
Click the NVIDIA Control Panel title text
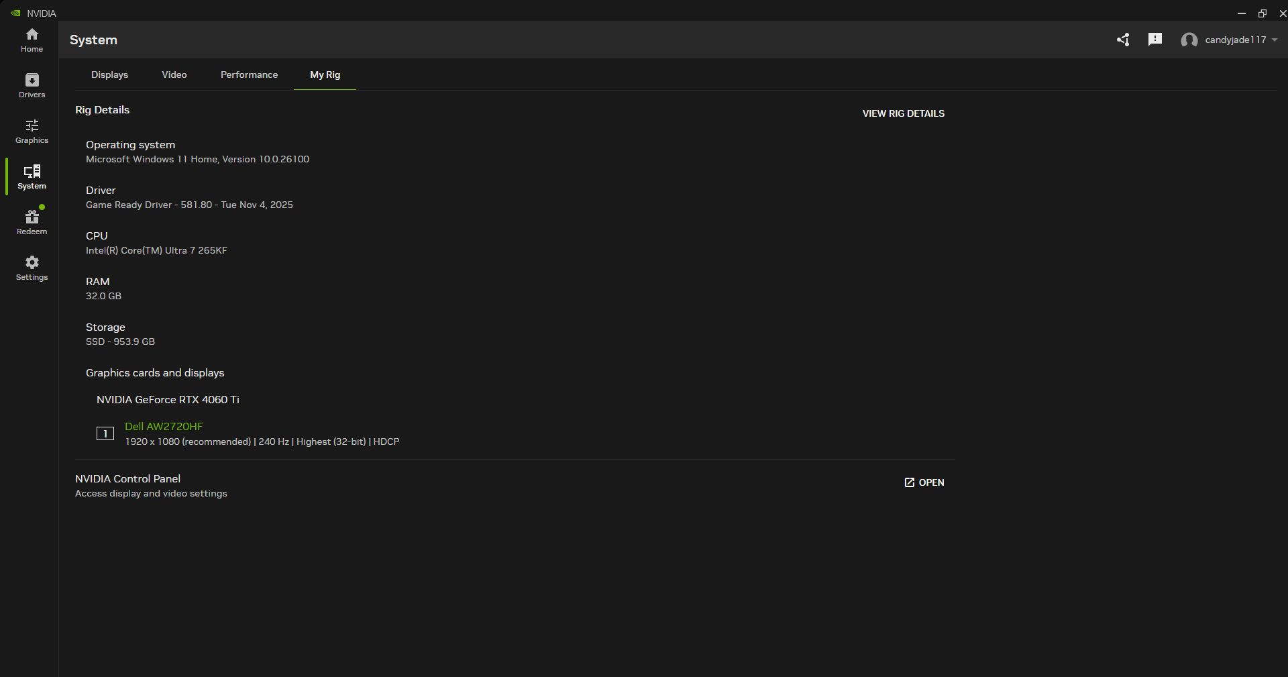[127, 478]
